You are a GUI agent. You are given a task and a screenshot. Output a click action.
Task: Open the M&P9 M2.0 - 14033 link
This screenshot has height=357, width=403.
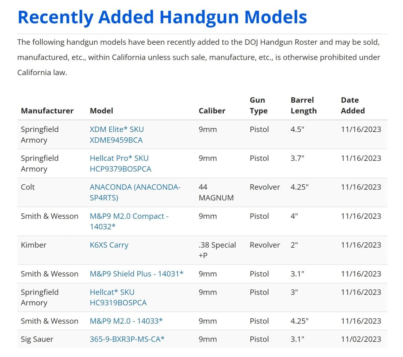point(126,321)
